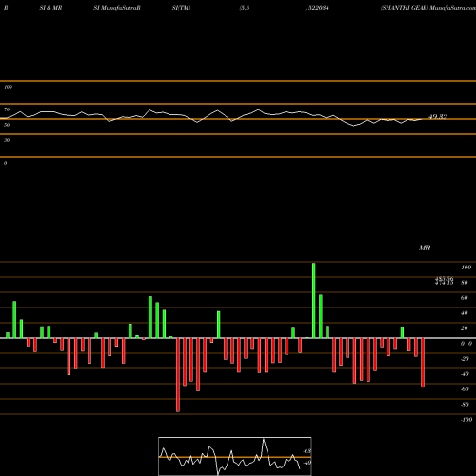Click the 'SI MunafaSutraR' header label

coord(117,8)
